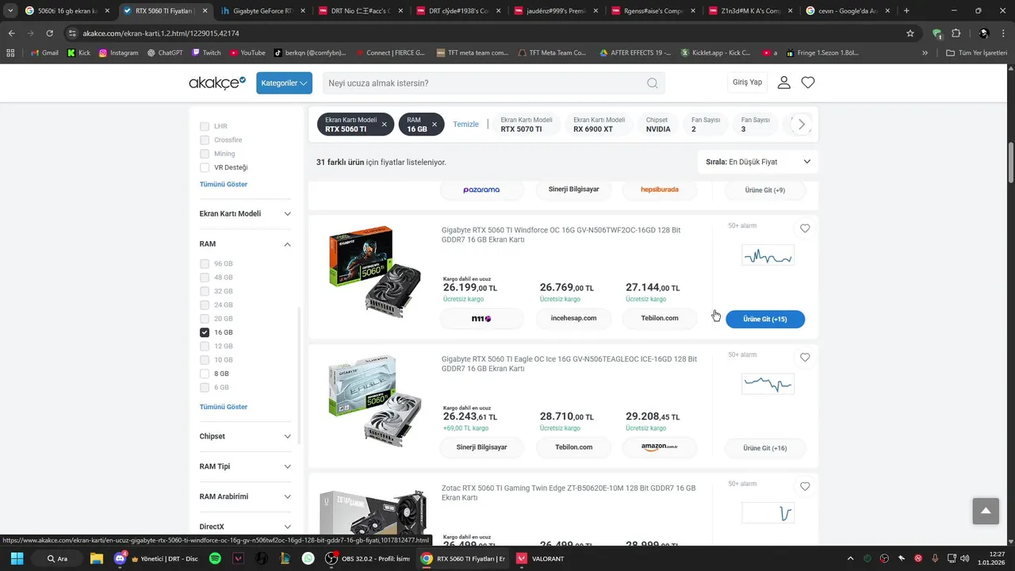This screenshot has width=1015, height=571.
Task: Check the 8 GB RAM checkbox
Action: (x=205, y=374)
